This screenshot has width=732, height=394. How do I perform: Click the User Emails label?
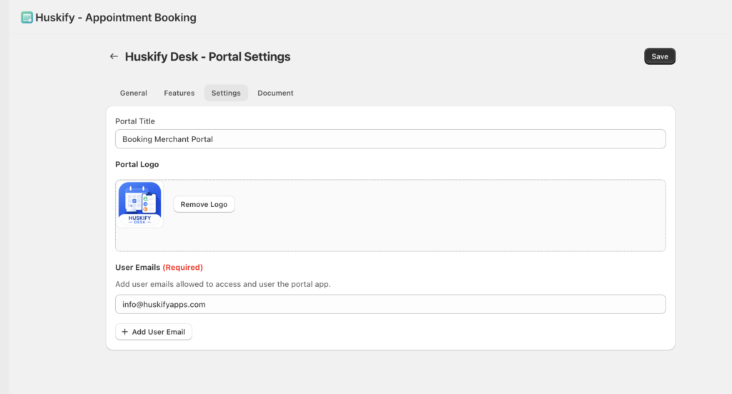pos(138,267)
